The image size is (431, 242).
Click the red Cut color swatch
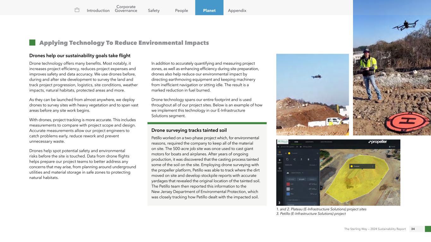[x=288, y=184]
